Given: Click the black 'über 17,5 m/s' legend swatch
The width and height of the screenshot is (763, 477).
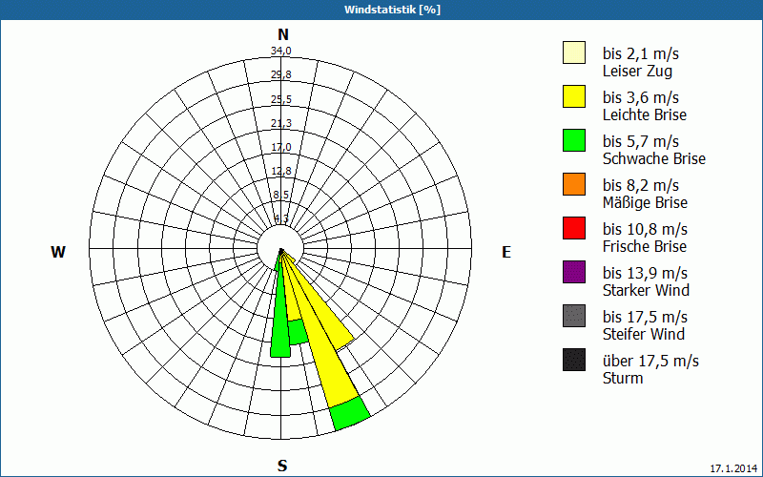Looking at the screenshot, I should point(574,360).
